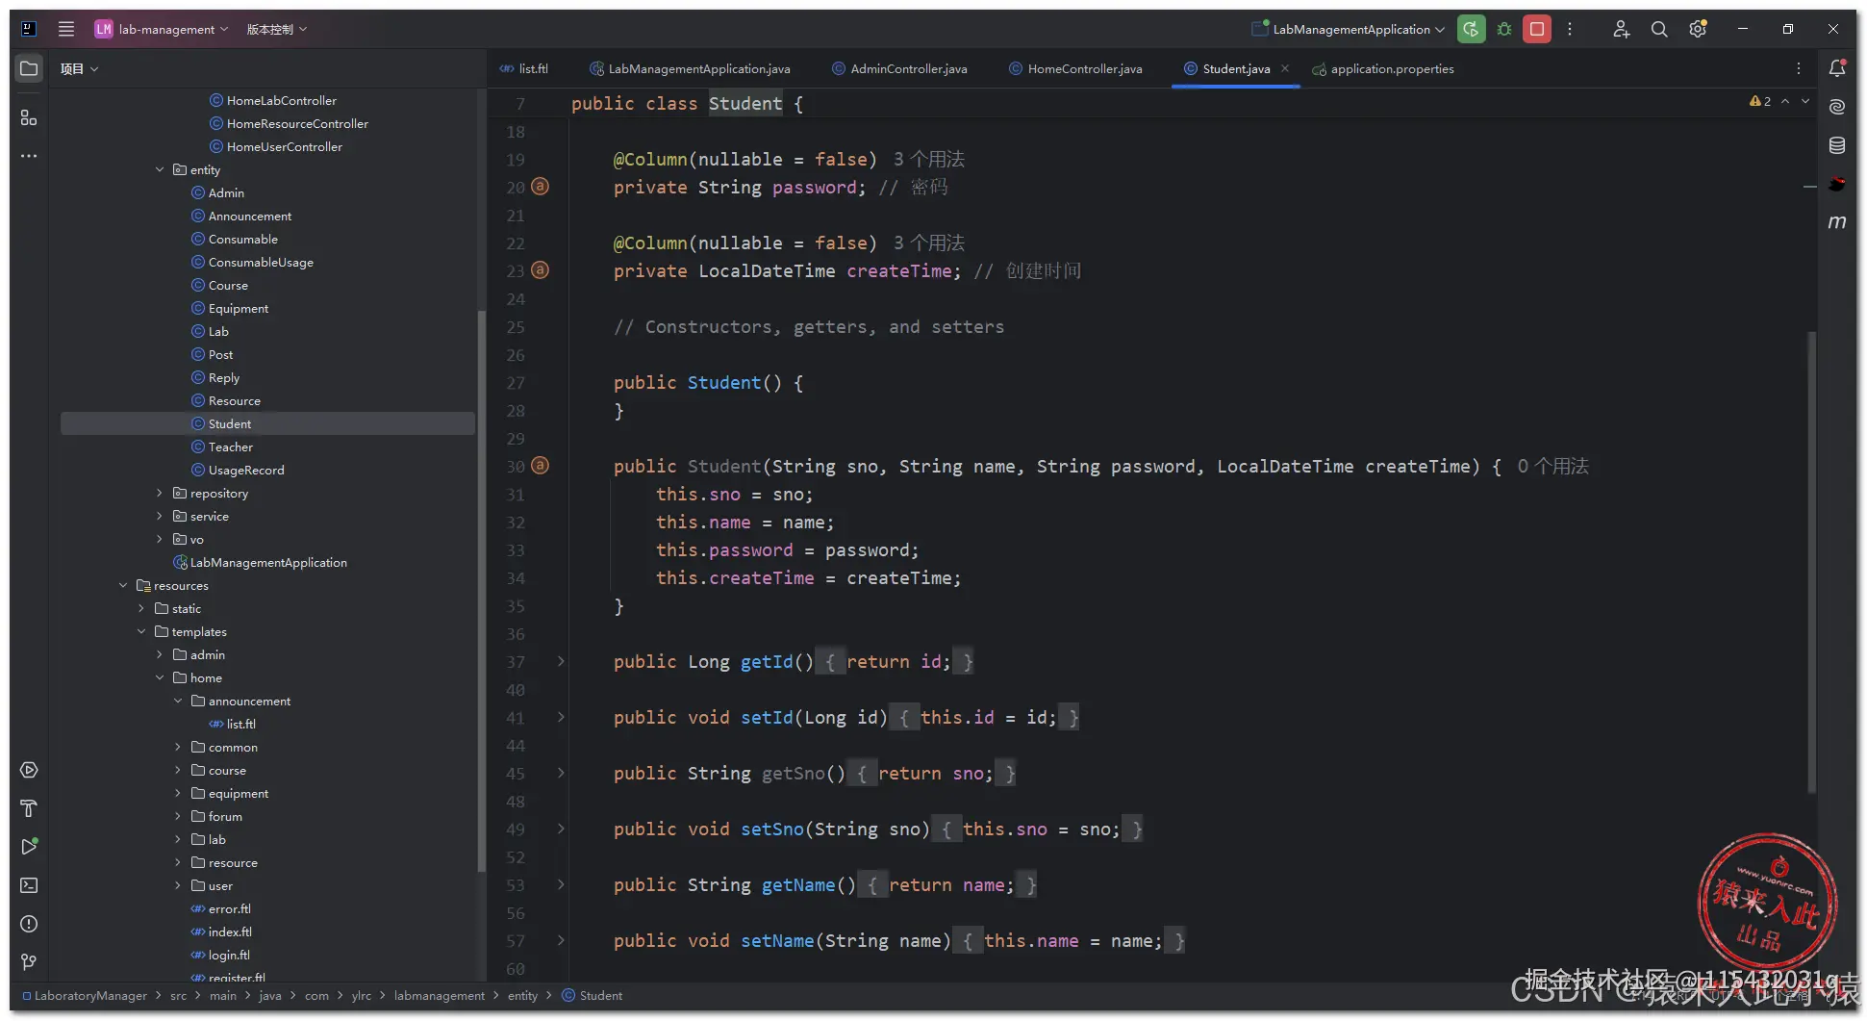The width and height of the screenshot is (1867, 1021).
Task: Select HomeLabController in project tree
Action: click(x=282, y=100)
